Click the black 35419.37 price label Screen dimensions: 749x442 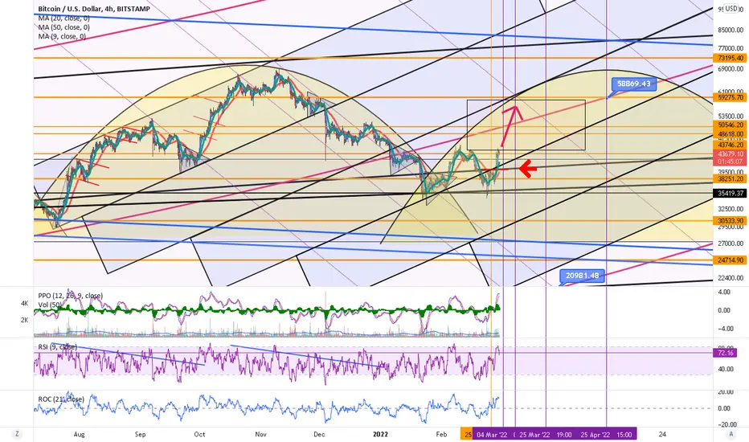click(x=731, y=194)
